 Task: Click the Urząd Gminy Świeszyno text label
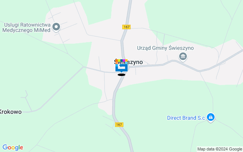tap(166, 48)
